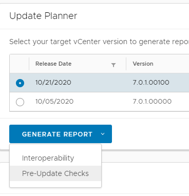Choose Pre-Update Checks from the report menu
The width and height of the screenshot is (189, 196).
coord(55,173)
